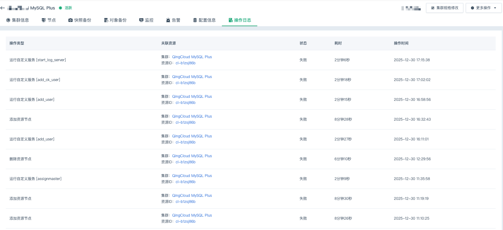This screenshot has height=230, width=503.
Task: Go back using the left arrow icon
Action: coord(3,8)
